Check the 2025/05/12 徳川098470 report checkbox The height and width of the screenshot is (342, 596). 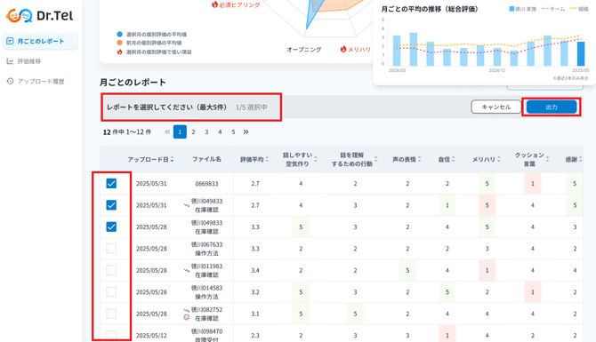pos(111,335)
